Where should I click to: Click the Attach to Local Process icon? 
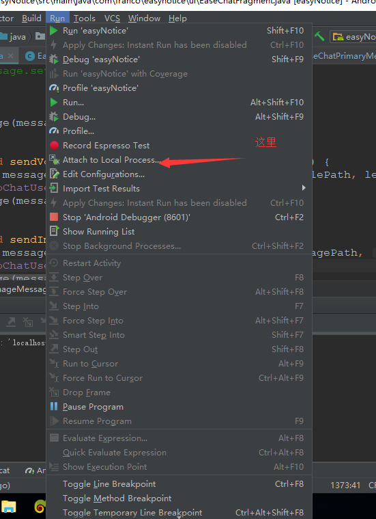(54, 160)
